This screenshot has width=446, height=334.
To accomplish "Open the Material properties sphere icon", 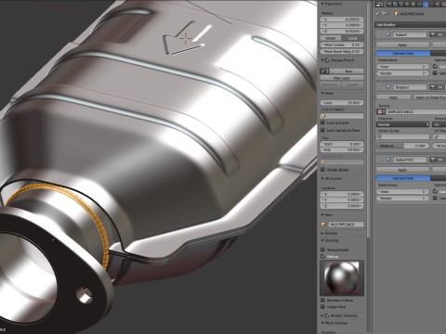I will click(x=438, y=4).
